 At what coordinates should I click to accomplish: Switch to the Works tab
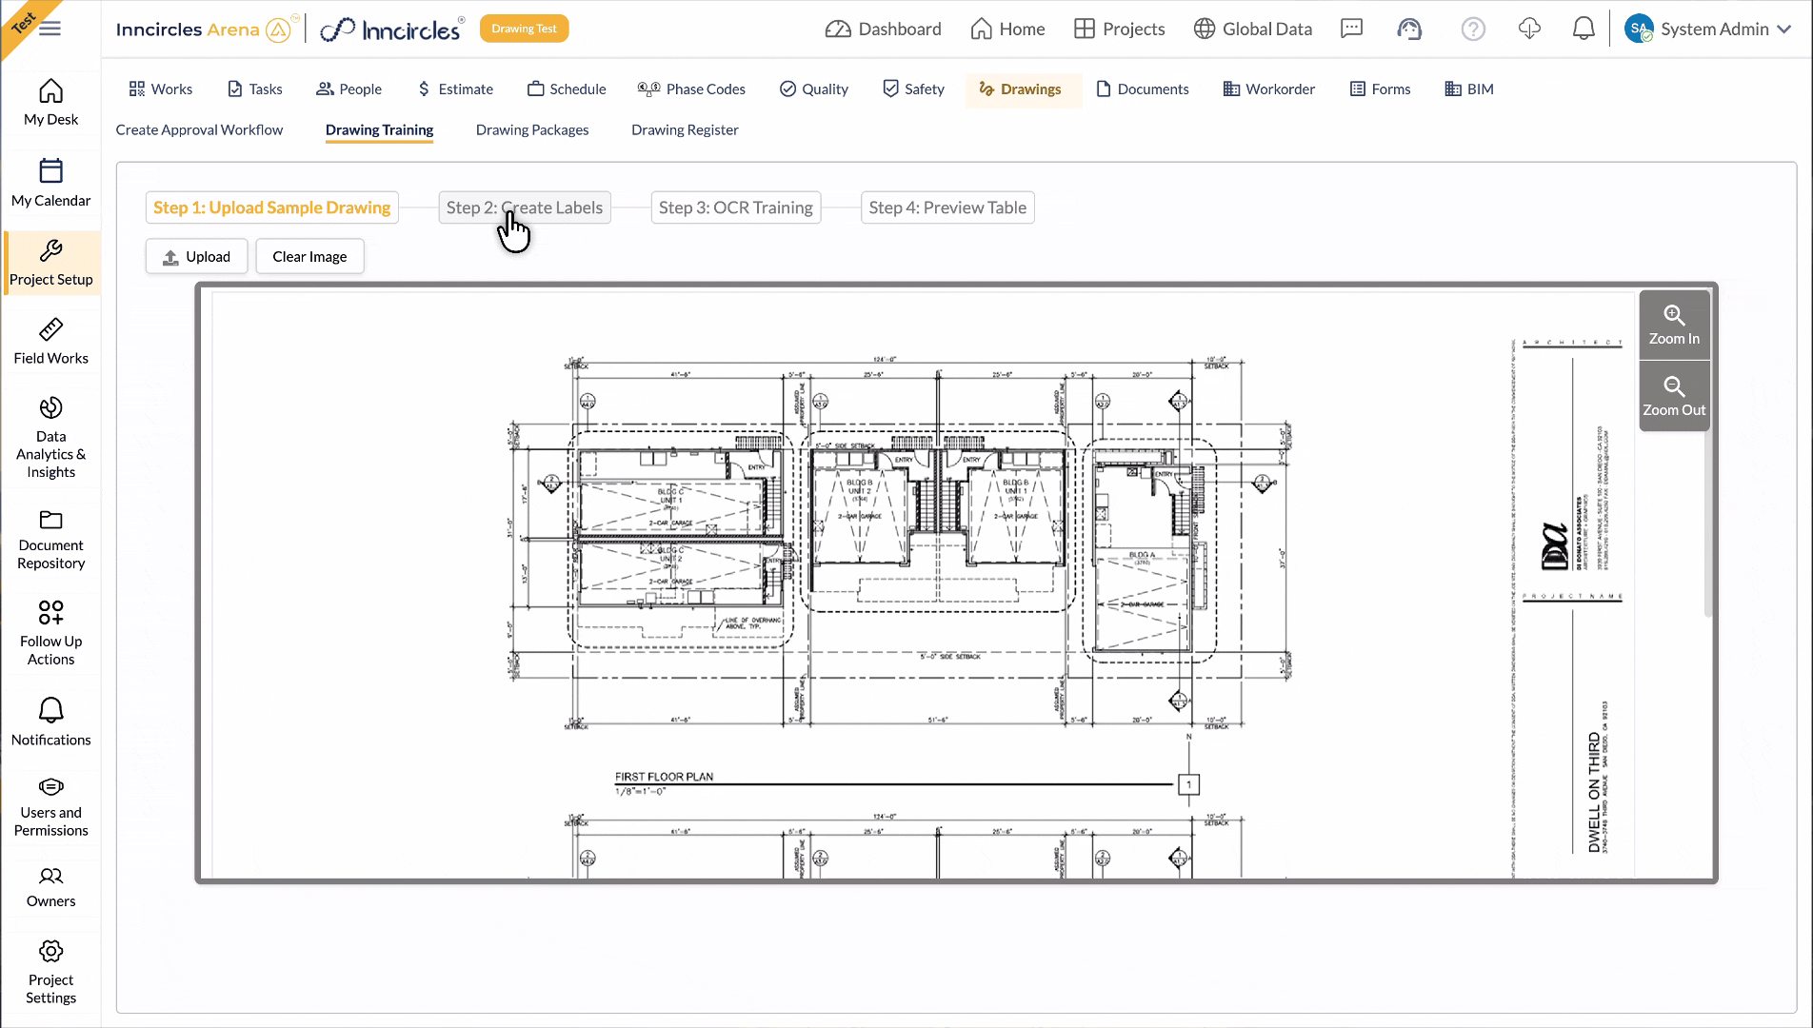point(161,89)
